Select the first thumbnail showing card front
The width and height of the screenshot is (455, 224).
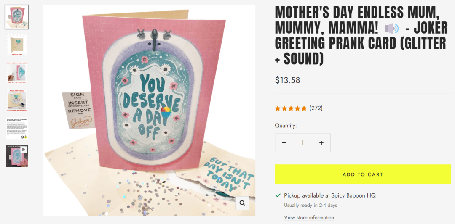(17, 17)
